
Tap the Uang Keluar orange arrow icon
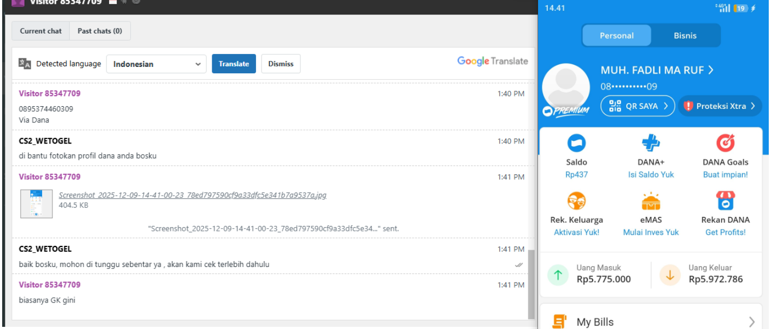[670, 275]
